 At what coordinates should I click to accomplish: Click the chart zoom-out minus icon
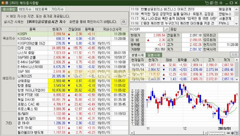(228, 133)
